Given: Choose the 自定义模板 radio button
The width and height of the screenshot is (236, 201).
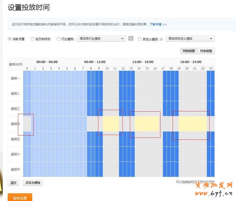Looking at the screenshot, I should pyautogui.click(x=140, y=39).
